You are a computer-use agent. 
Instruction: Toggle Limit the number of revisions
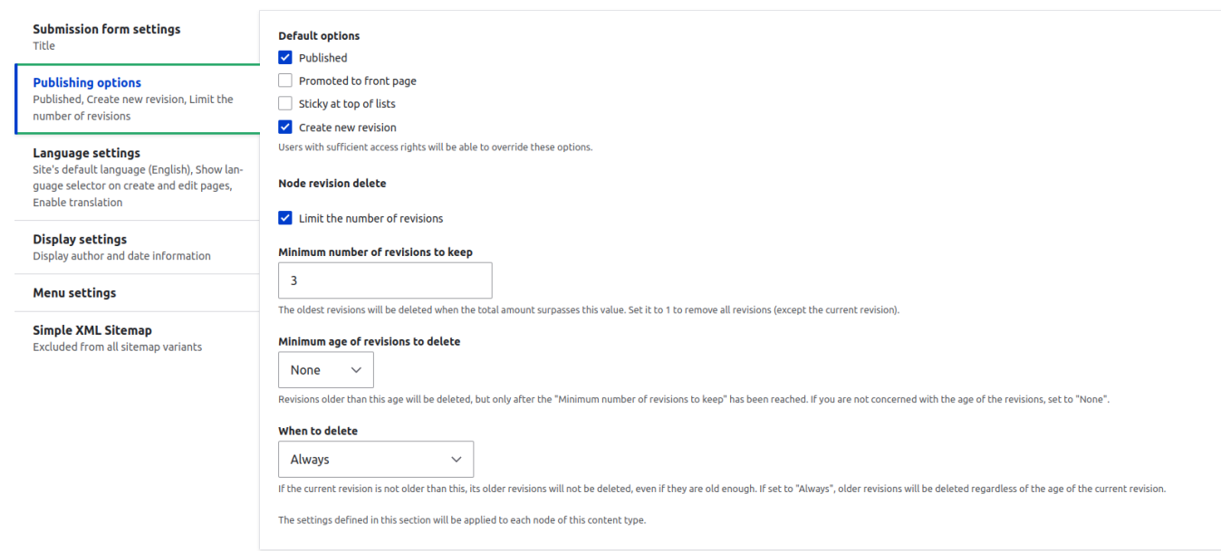tap(285, 218)
